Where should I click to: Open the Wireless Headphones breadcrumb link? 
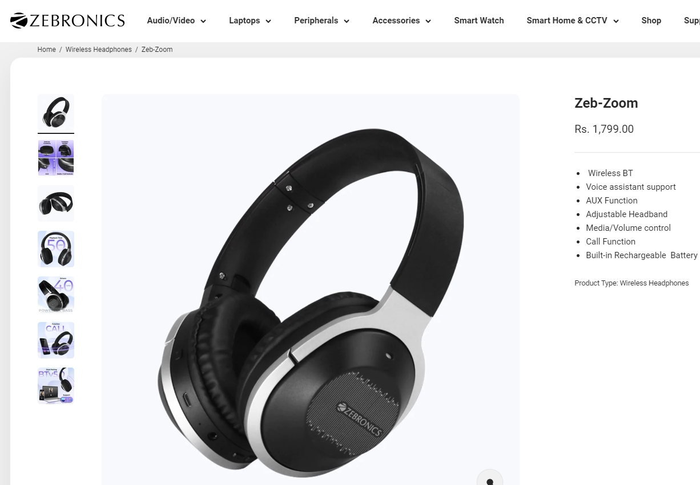(99, 50)
